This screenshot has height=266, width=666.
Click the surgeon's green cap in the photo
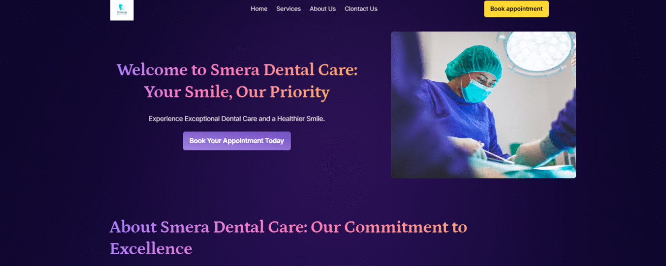[x=473, y=62]
